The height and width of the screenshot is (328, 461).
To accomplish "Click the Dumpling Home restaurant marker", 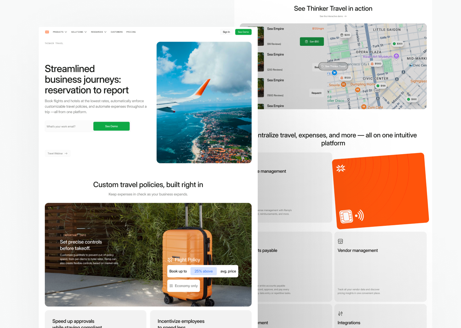I will pos(358,90).
